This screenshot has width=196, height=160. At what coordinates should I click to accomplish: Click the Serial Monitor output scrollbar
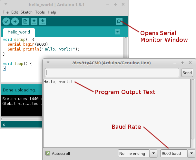[x=193, y=109]
